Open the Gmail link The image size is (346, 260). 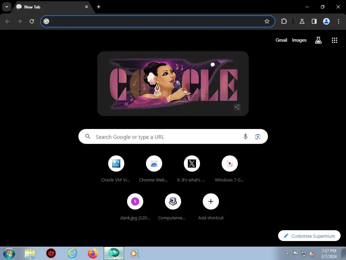[281, 40]
